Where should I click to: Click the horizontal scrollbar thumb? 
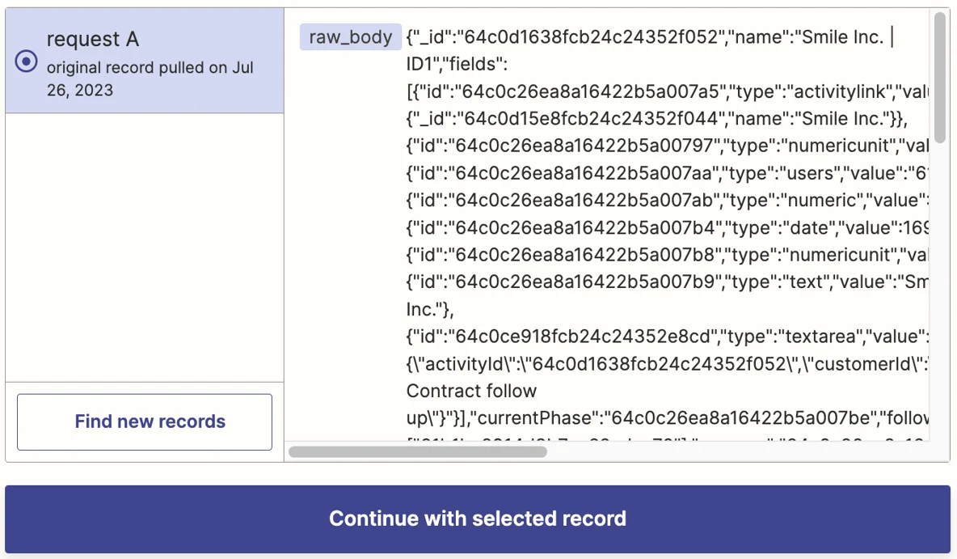pos(417,452)
